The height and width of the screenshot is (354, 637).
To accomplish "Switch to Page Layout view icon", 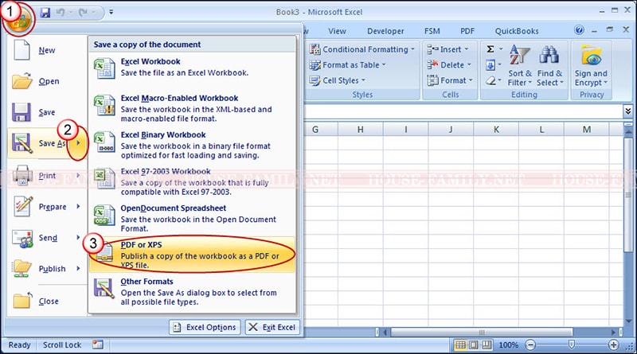I will pos(473,345).
